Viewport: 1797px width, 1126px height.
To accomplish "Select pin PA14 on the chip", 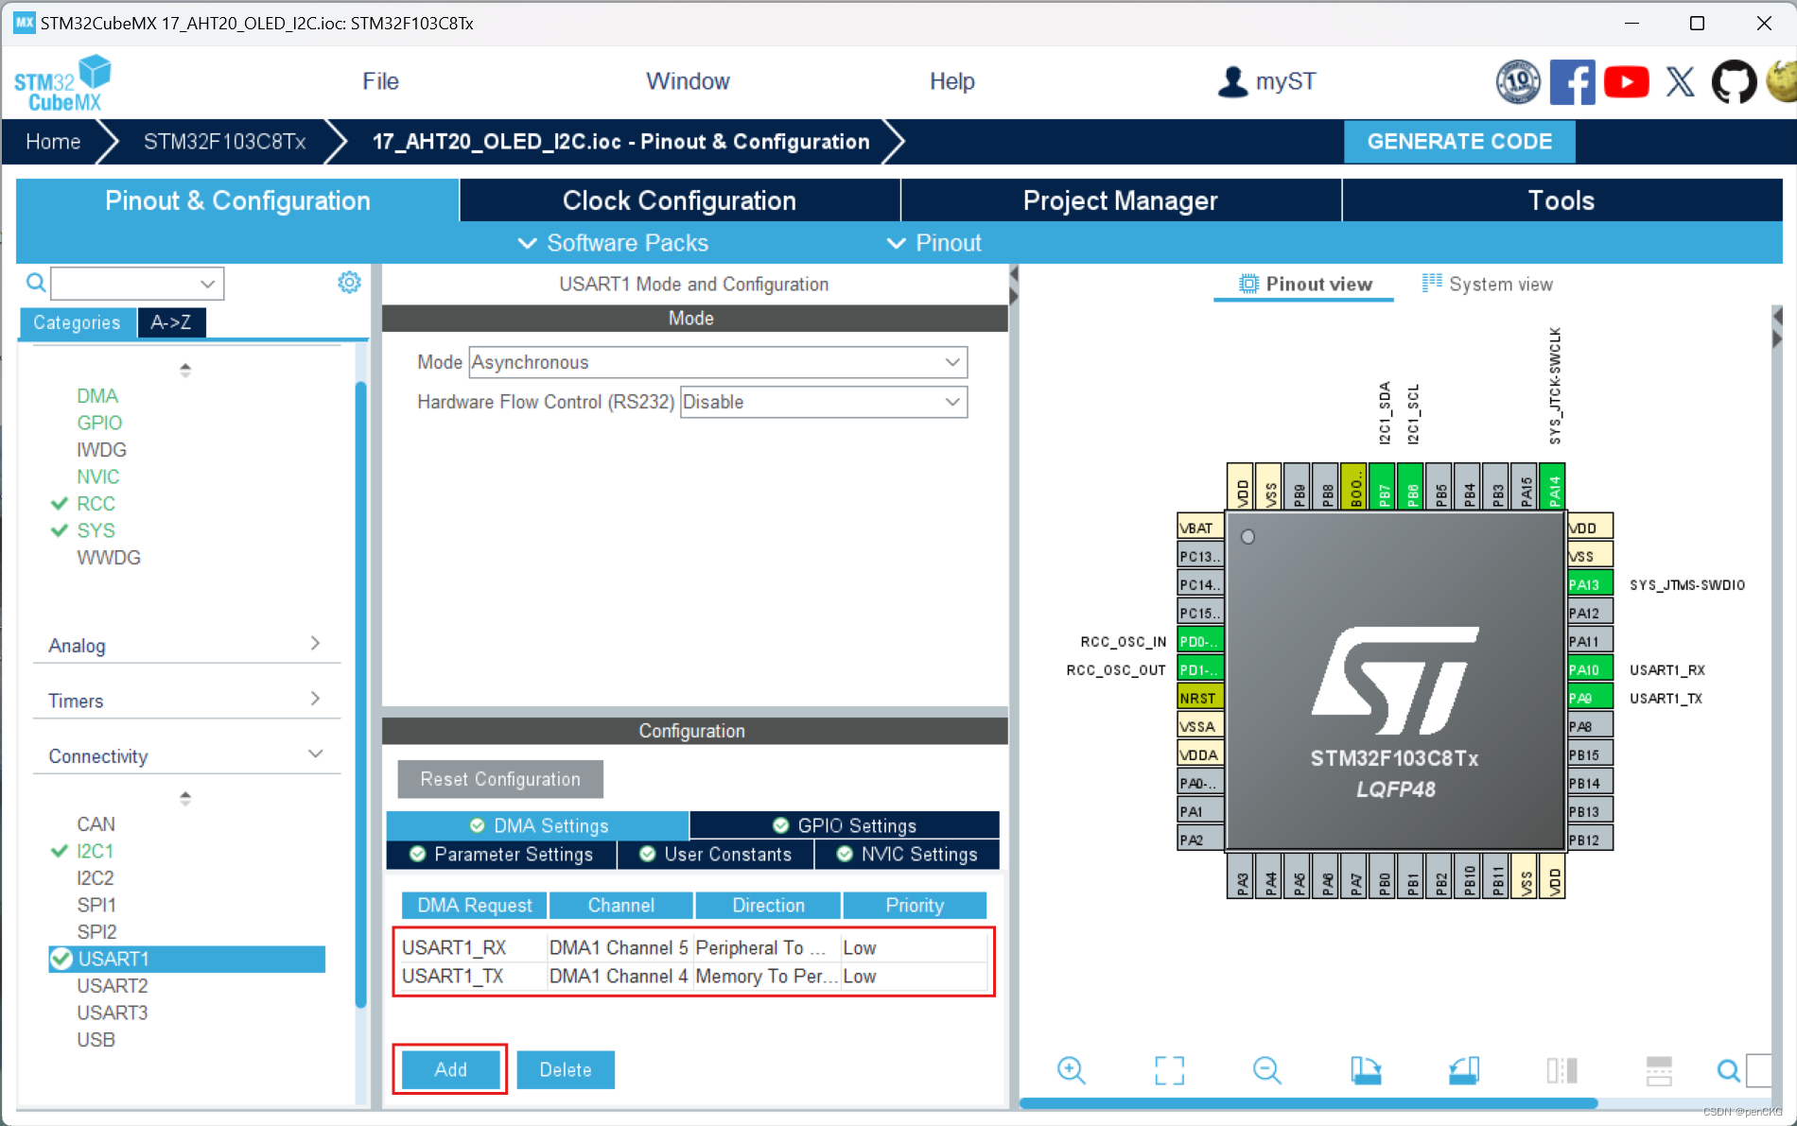I will tap(1553, 486).
